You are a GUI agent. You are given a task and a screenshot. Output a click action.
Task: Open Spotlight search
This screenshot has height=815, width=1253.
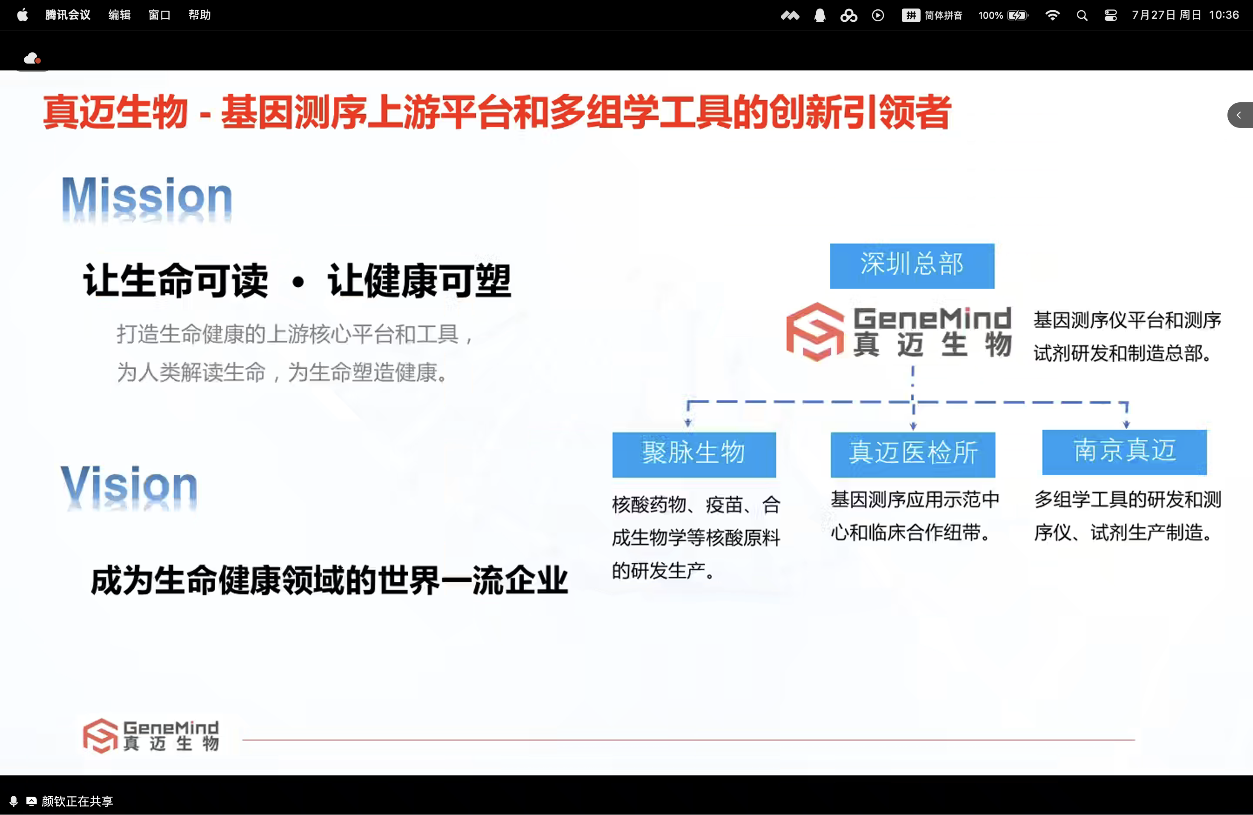click(1082, 15)
